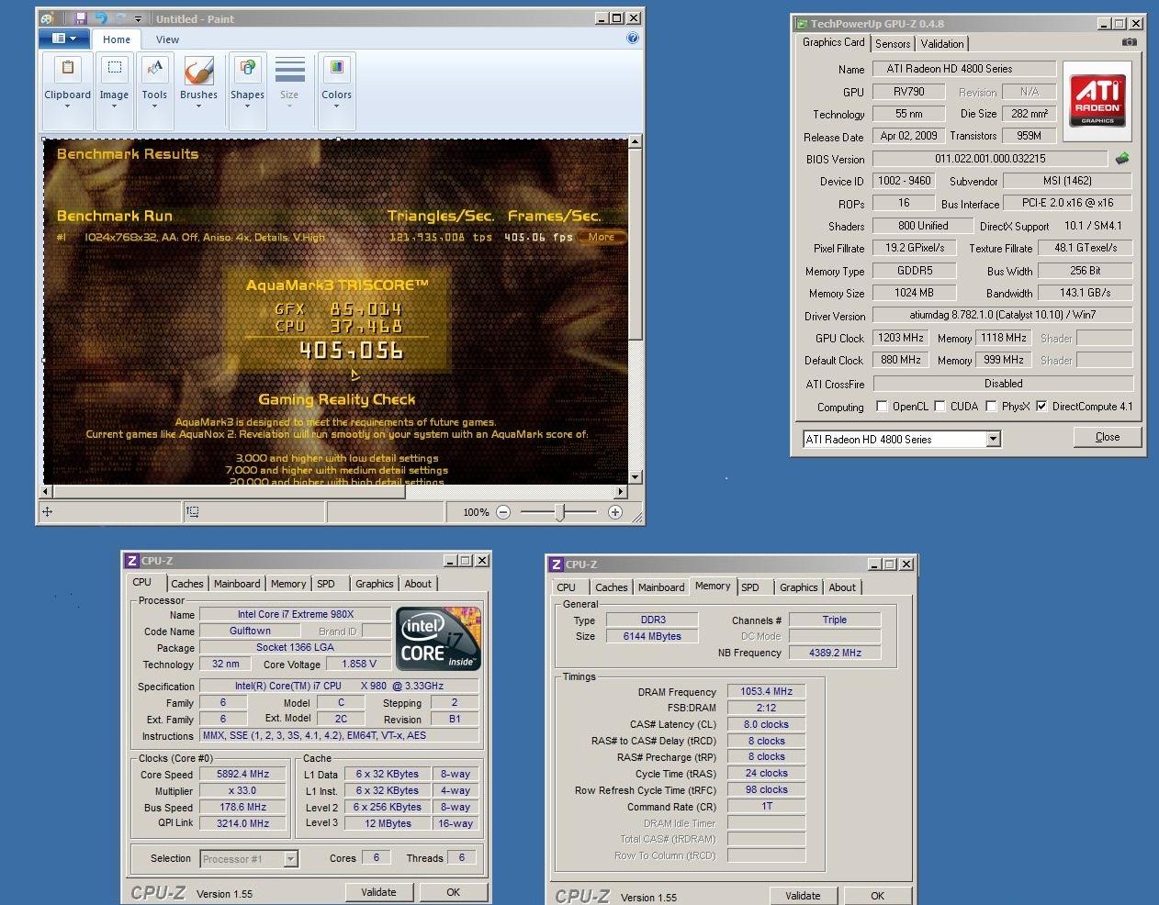Click the Paint zoom slider handle
This screenshot has height=905, width=1159.
(560, 512)
